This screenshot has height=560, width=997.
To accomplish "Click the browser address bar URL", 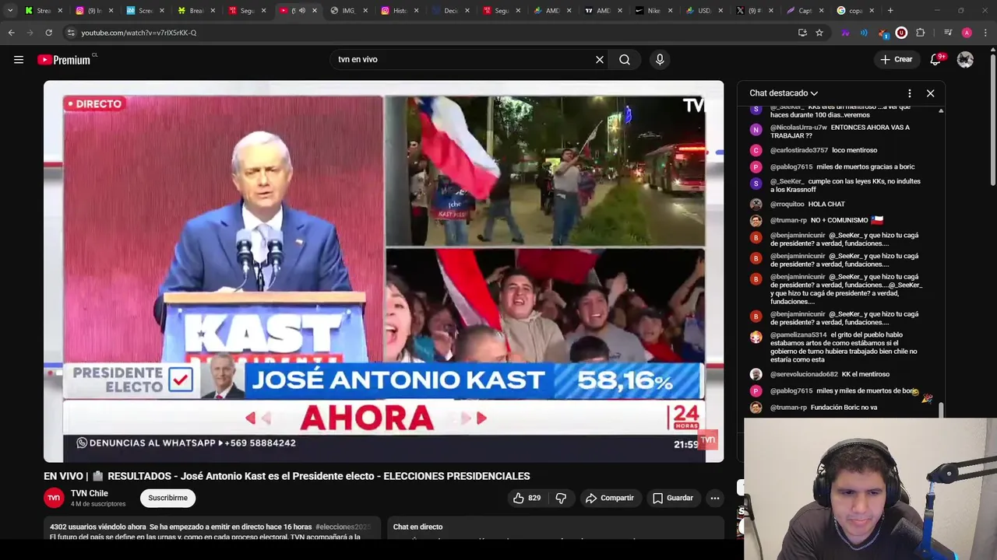I will (139, 33).
